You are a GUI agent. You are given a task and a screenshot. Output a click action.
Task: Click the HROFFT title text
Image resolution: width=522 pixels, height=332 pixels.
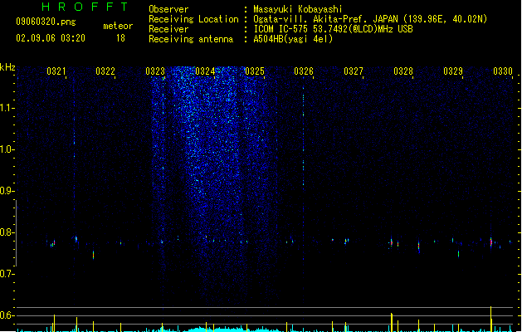(x=85, y=7)
